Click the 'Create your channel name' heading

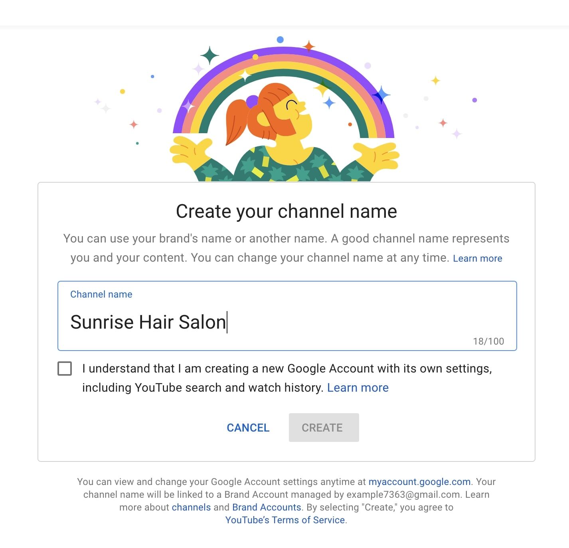(x=286, y=211)
